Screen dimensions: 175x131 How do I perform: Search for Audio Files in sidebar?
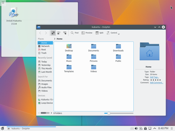(45, 87)
